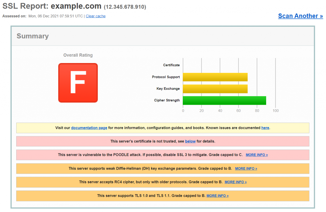Viewport: 326px width, 212px height.
Task: Open MORE INFO for TLS 1.0 and 1.1 warning
Action: [x=217, y=196]
